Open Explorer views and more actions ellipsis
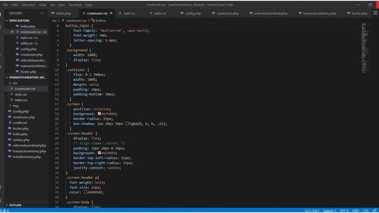 point(42,13)
